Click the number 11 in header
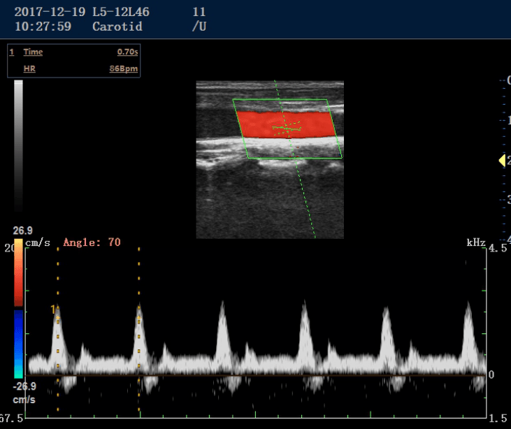The width and height of the screenshot is (511, 429). [x=199, y=12]
